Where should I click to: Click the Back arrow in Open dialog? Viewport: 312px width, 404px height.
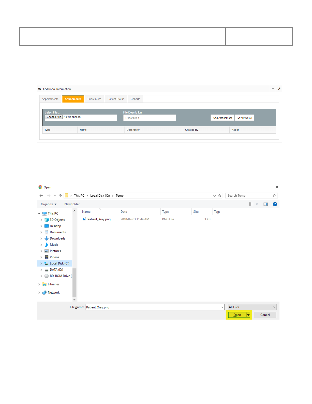point(41,196)
